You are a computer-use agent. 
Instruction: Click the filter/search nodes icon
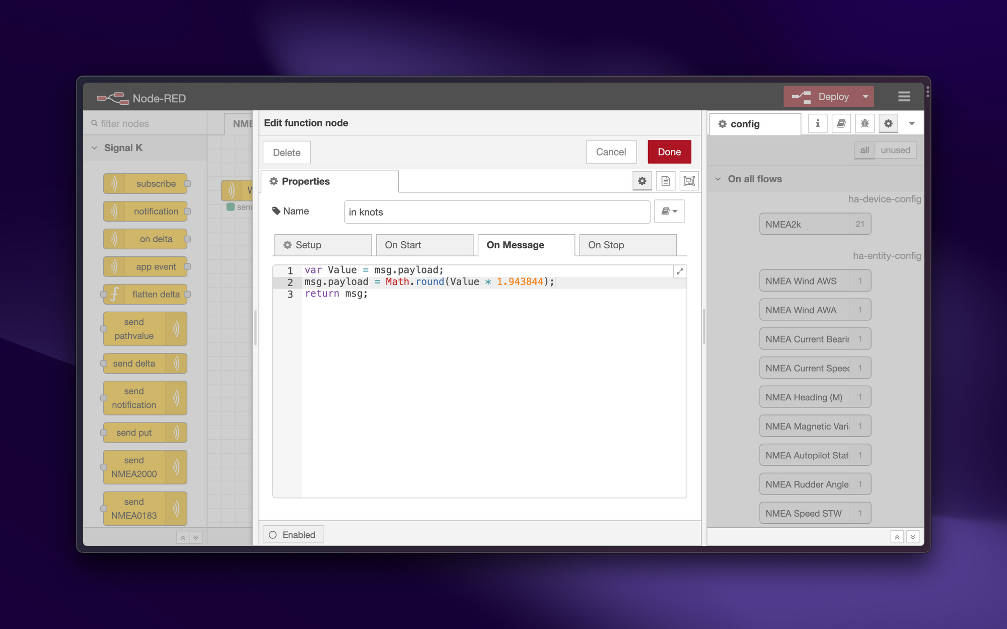[93, 123]
